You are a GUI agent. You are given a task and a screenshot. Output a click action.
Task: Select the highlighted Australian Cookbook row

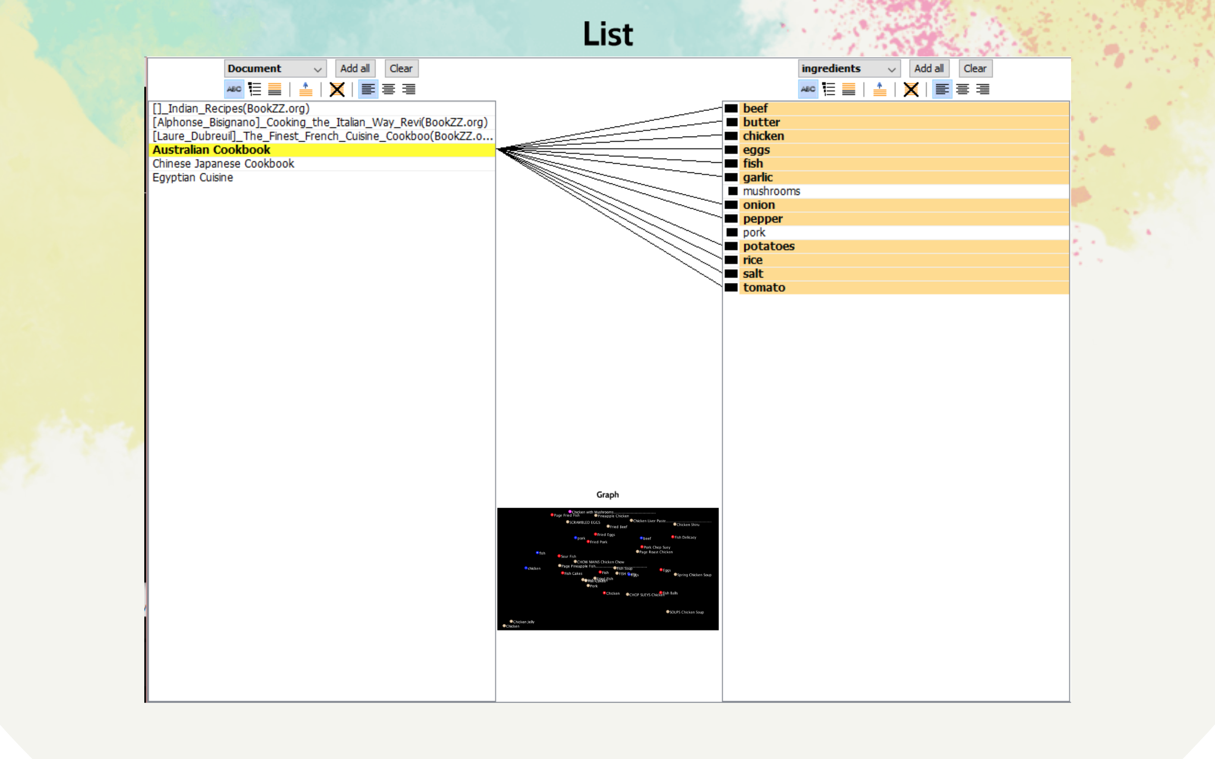pyautogui.click(x=322, y=150)
